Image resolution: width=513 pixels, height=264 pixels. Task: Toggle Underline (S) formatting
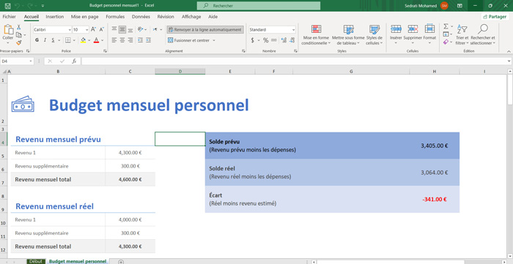point(53,40)
